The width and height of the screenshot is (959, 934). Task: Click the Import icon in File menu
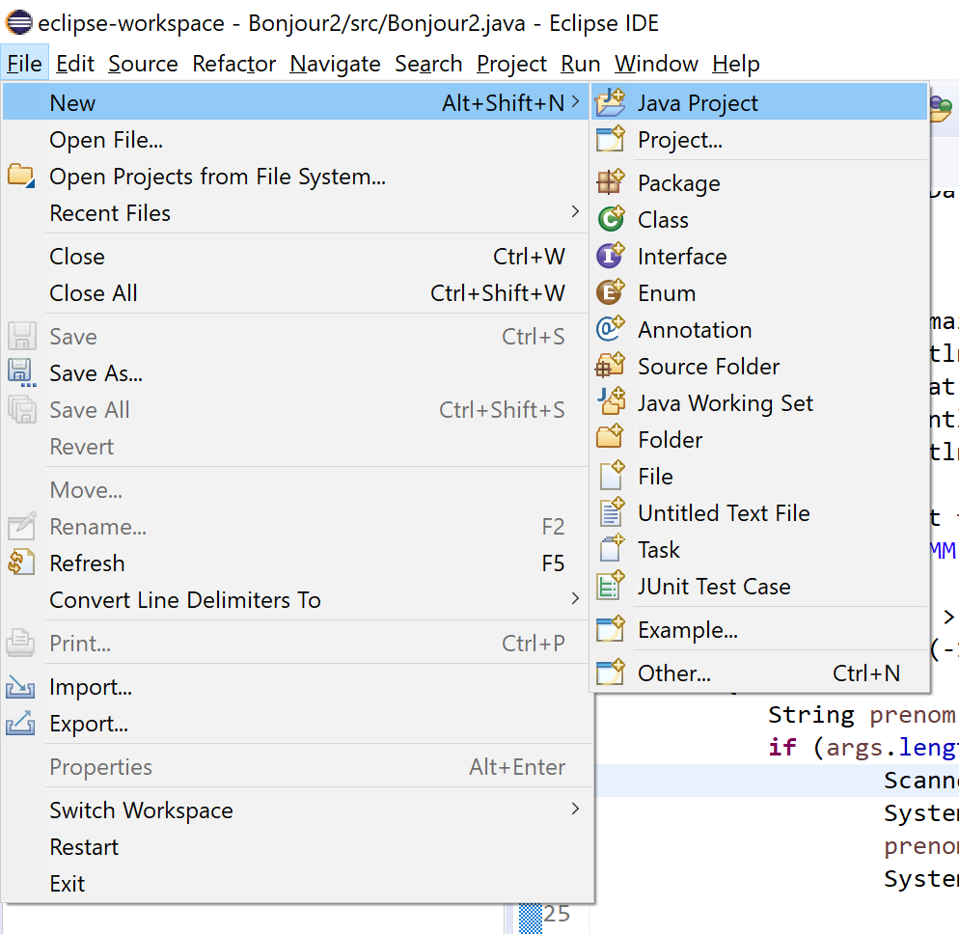tap(21, 688)
